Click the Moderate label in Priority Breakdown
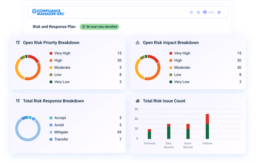Image resolution: width=256 pixels, height=163 pixels. [x=62, y=68]
